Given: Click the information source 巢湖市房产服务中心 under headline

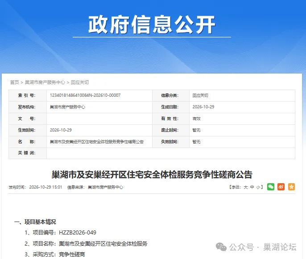Looking at the screenshot, I should [x=106, y=187].
